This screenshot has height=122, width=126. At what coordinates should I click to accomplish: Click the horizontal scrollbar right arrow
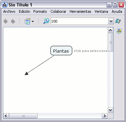point(104,116)
